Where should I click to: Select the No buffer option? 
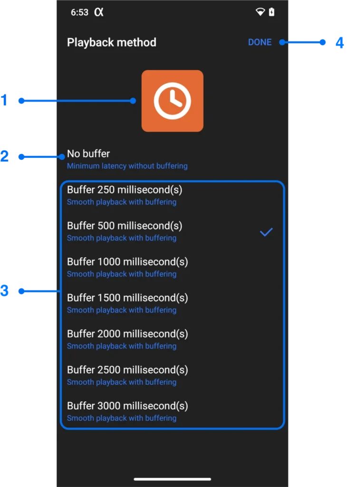tap(88, 154)
